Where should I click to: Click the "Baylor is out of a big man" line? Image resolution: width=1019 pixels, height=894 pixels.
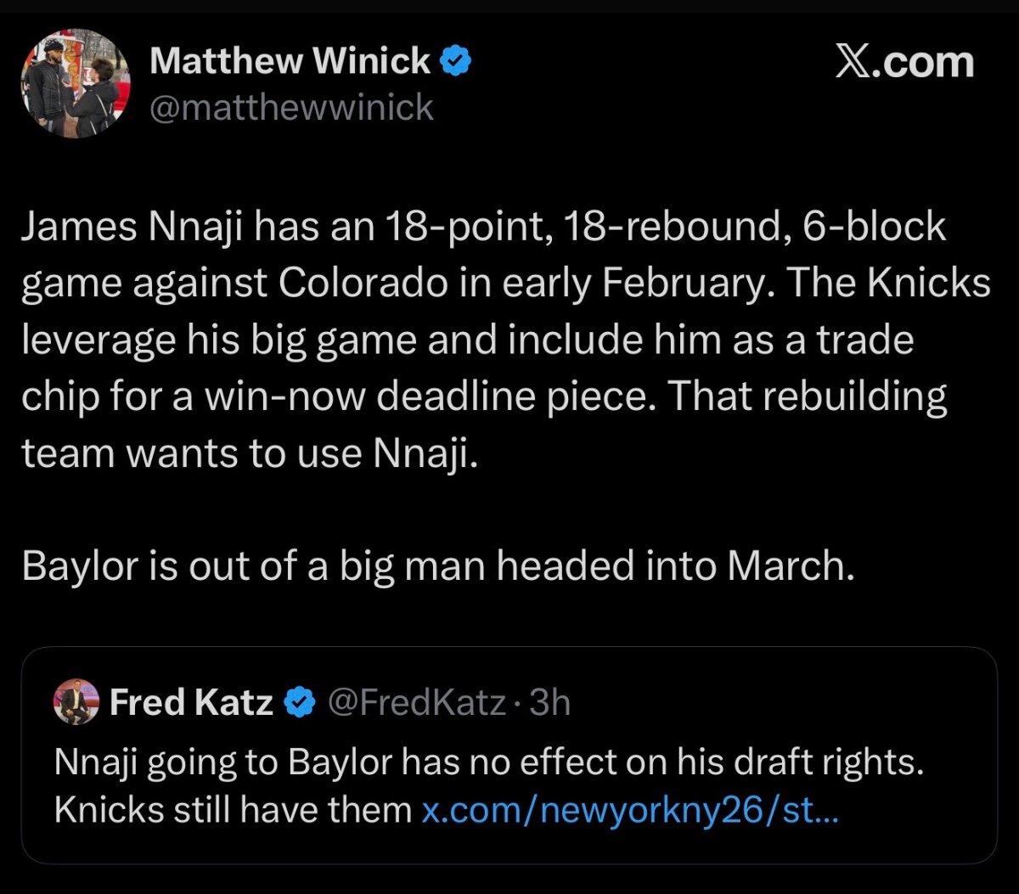click(x=255, y=567)
